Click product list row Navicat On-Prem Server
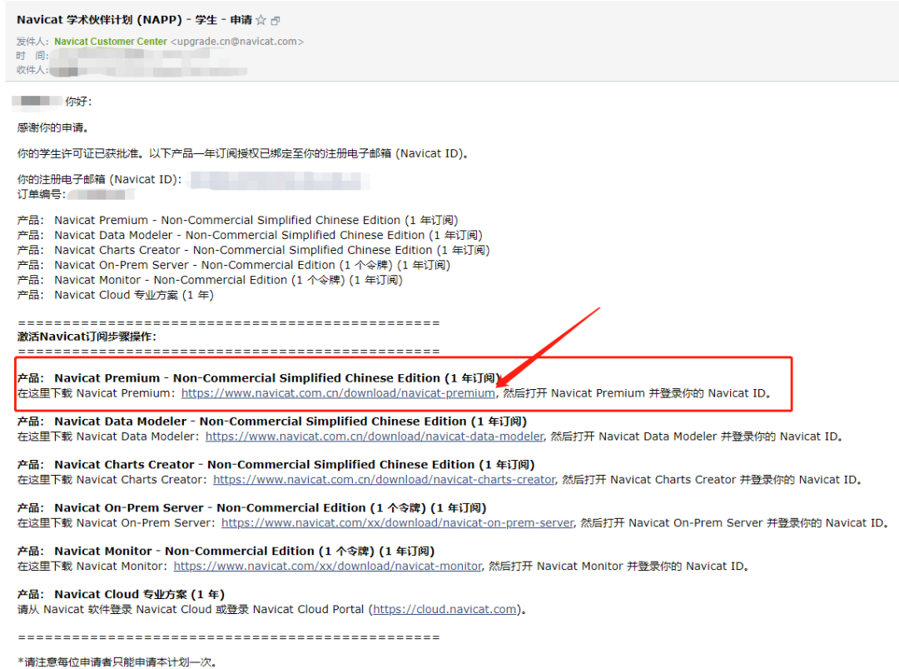899x669 pixels. pyautogui.click(x=233, y=265)
